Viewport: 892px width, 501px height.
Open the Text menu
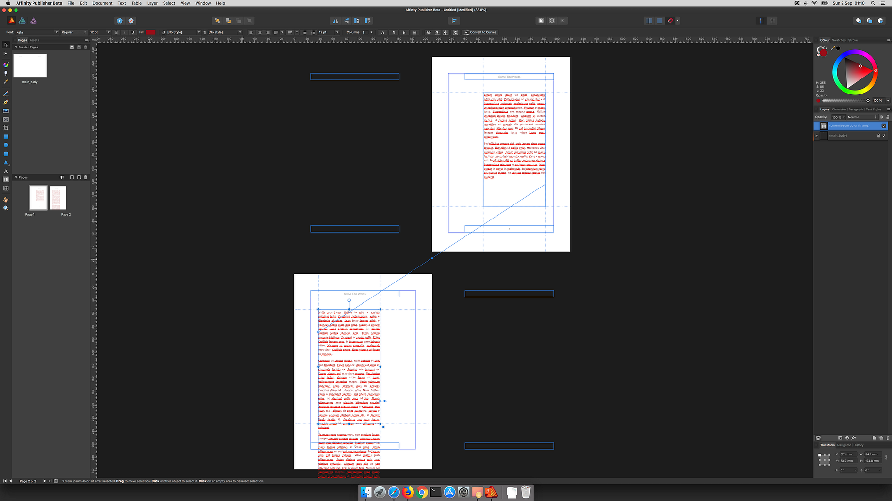coord(122,3)
